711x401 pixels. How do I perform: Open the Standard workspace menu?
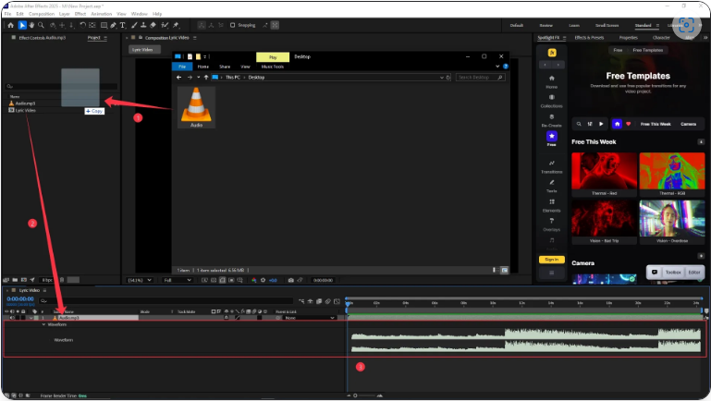658,25
